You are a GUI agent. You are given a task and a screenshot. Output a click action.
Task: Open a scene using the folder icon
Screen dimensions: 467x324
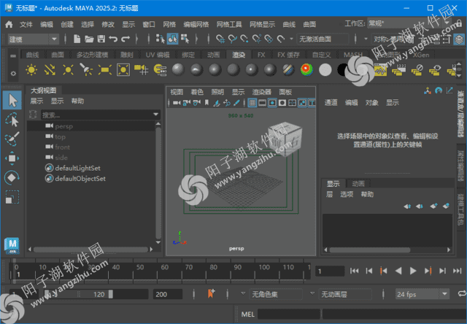pos(89,39)
